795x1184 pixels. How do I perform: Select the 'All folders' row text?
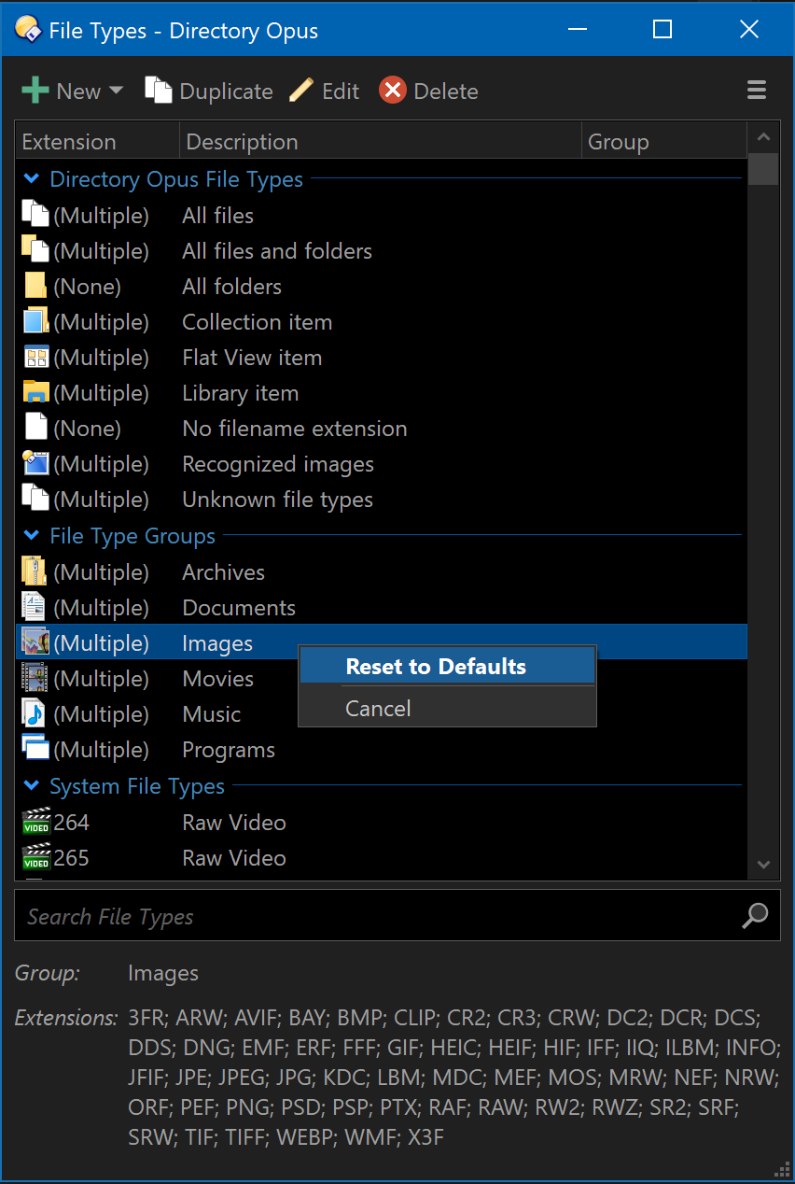pos(231,286)
